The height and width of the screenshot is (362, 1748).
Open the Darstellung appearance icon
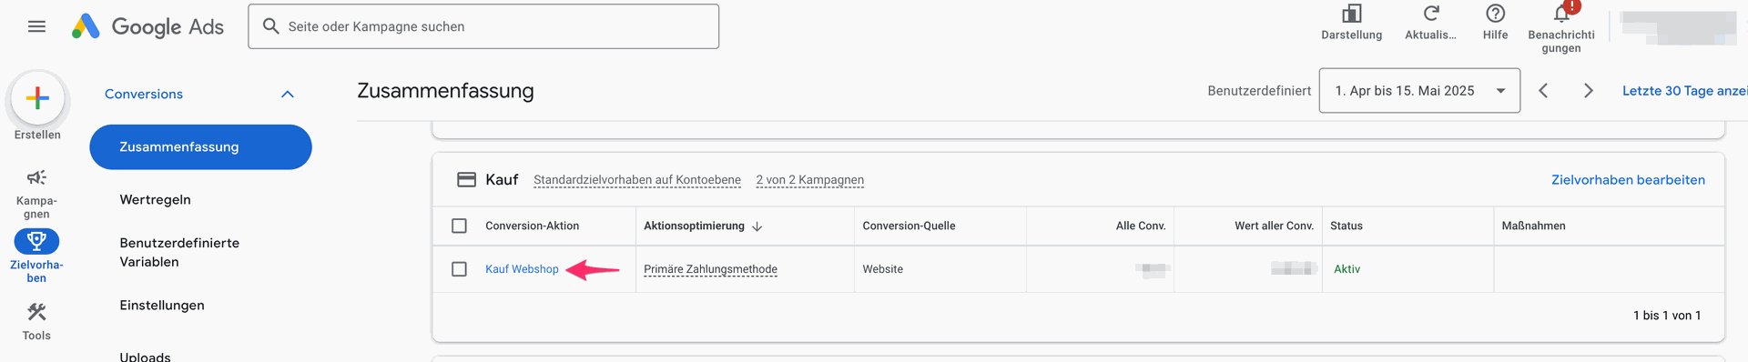coord(1352,14)
